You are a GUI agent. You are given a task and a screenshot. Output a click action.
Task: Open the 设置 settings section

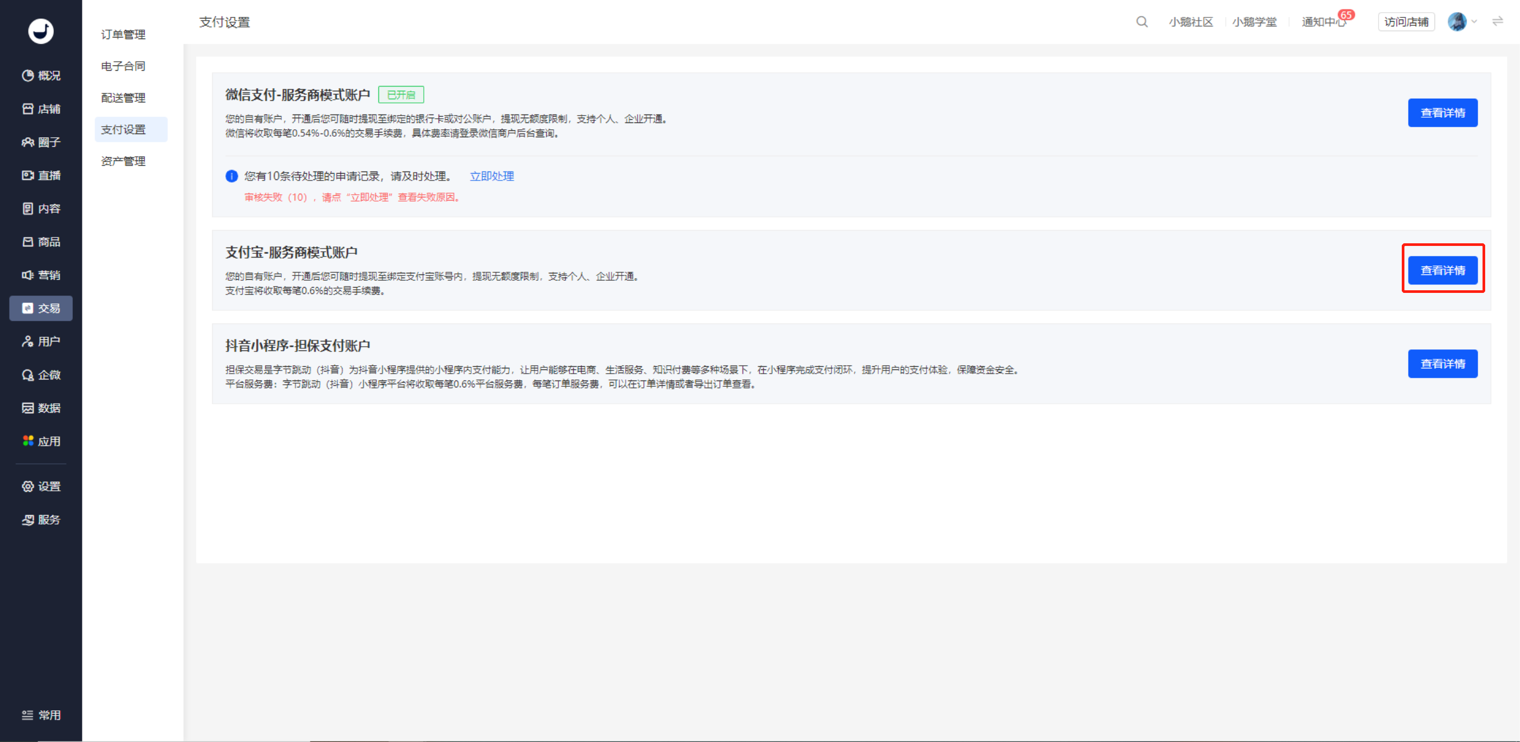(x=41, y=486)
